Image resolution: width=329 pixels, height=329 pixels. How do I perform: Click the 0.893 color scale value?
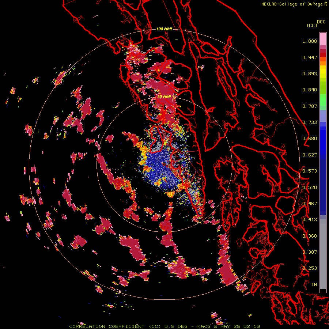[310, 73]
